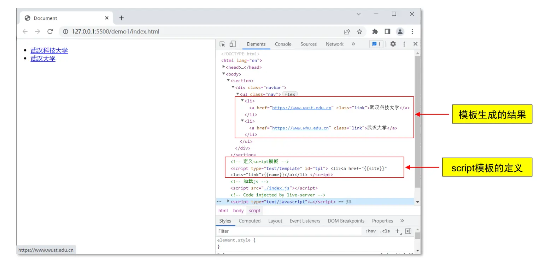Collapse the li containing whu.edu.cn link
545x262 pixels.
coord(242,121)
